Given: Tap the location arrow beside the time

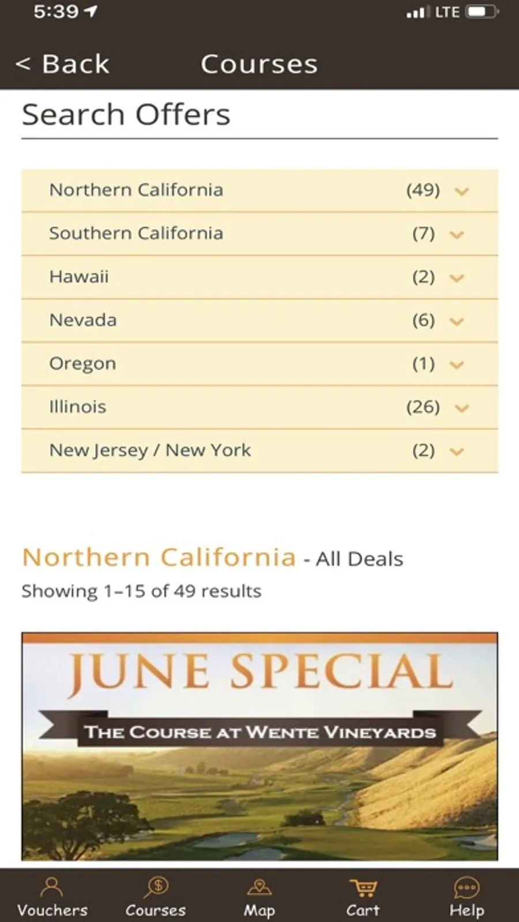Looking at the screenshot, I should click(x=91, y=11).
